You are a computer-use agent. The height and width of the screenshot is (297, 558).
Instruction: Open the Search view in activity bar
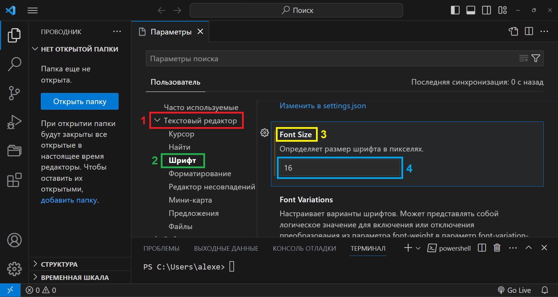point(14,64)
